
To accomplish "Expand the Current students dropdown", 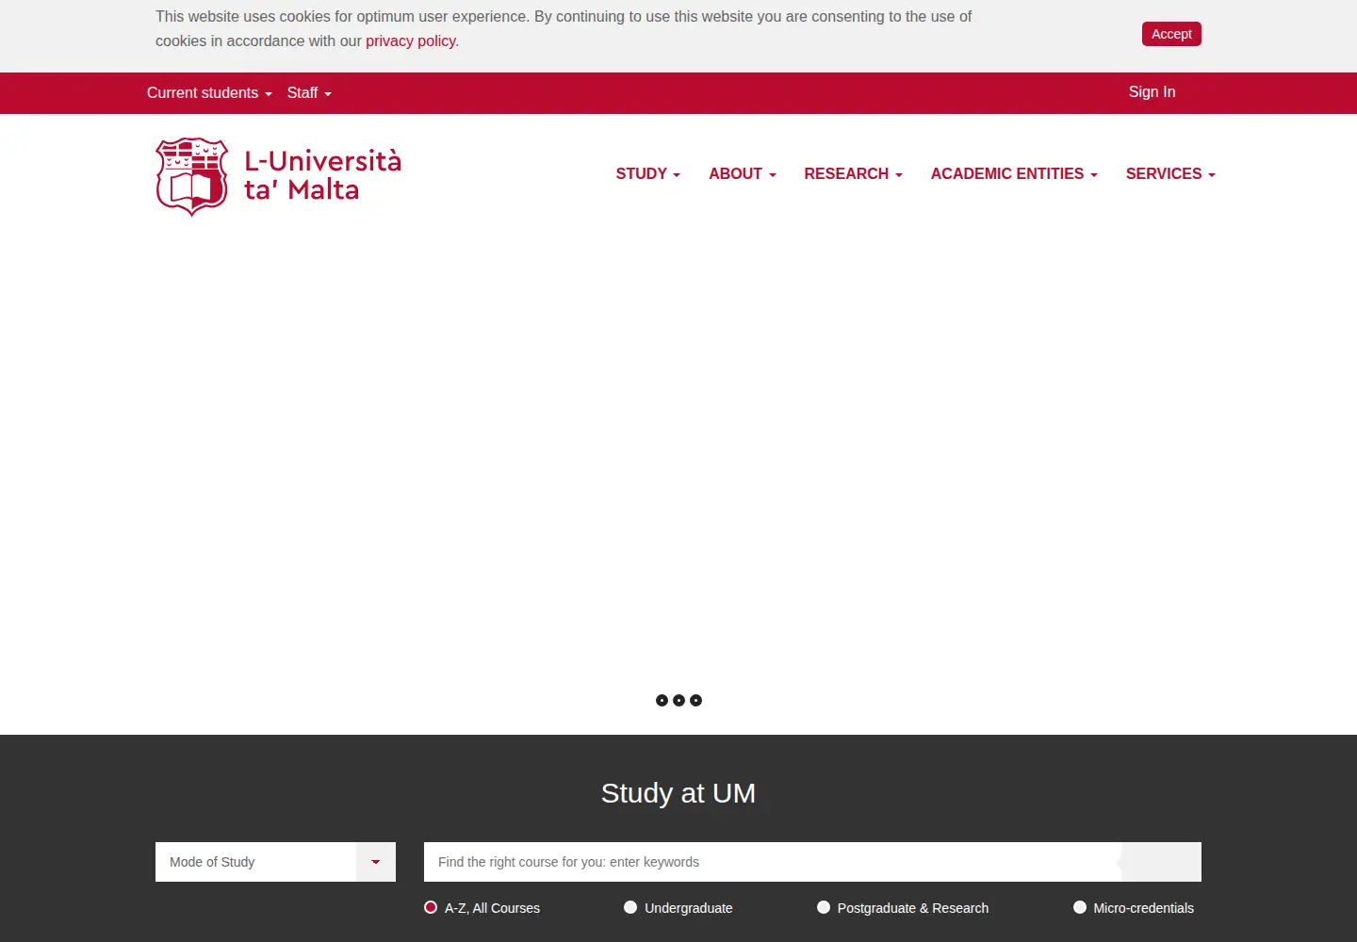I will tap(209, 93).
